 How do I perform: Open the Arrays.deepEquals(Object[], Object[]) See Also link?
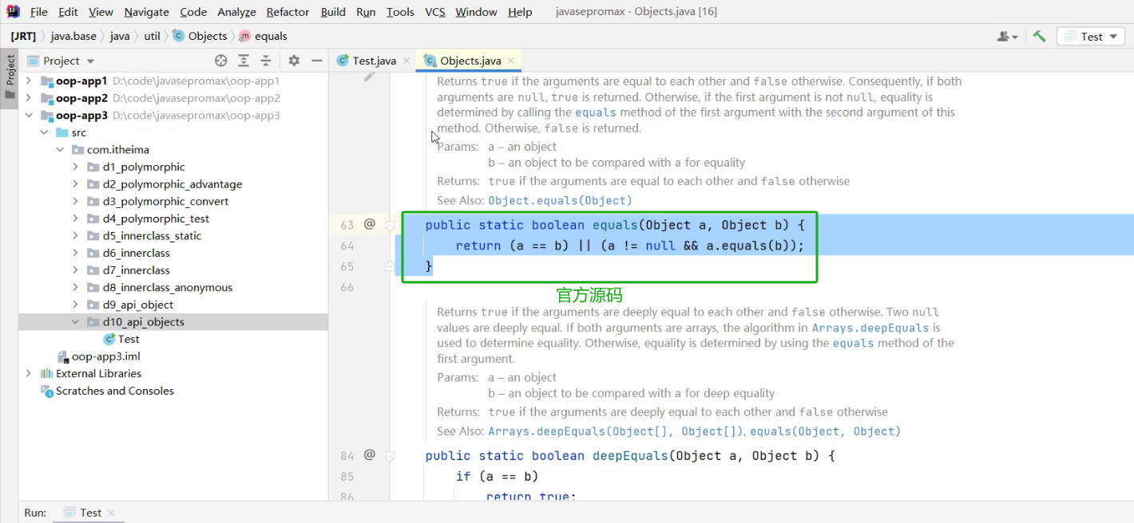click(616, 431)
